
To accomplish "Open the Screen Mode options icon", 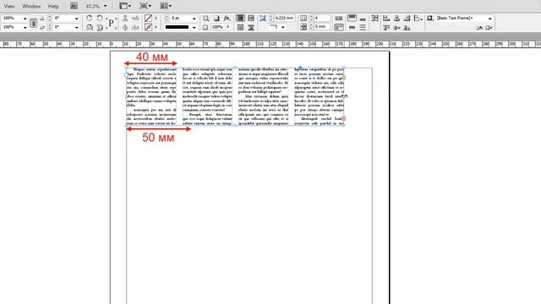I will 145,6.
